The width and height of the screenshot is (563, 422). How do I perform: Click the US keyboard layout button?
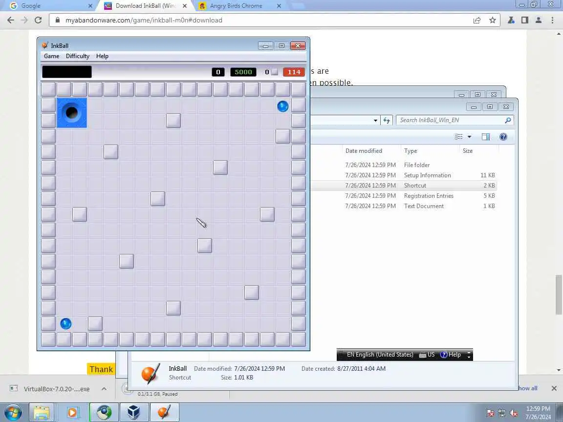coord(427,355)
